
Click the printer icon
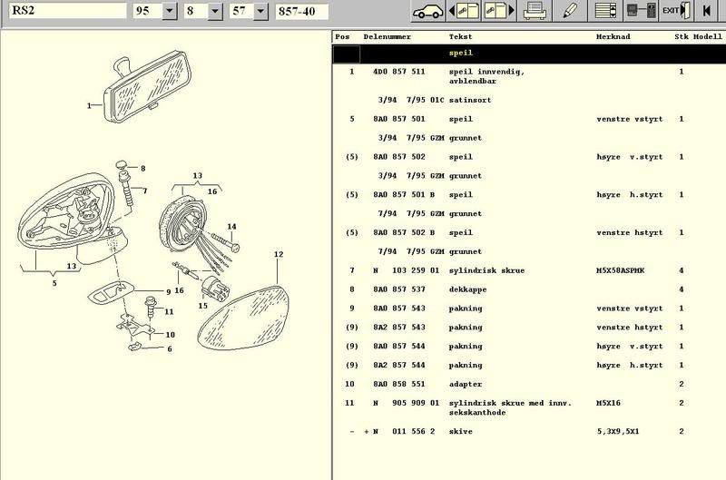[536, 12]
